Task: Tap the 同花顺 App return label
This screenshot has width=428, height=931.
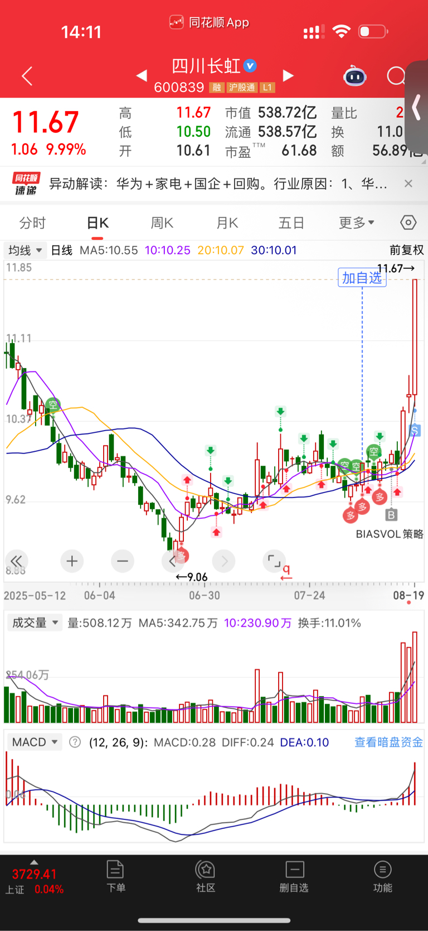Action: (210, 22)
